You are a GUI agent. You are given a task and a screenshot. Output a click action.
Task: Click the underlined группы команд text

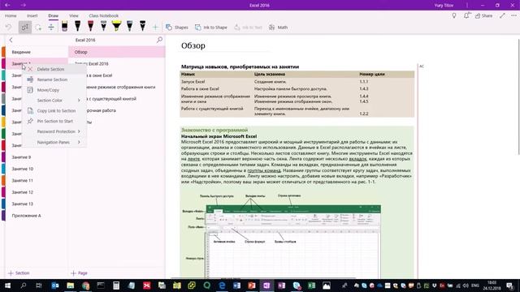point(264,170)
